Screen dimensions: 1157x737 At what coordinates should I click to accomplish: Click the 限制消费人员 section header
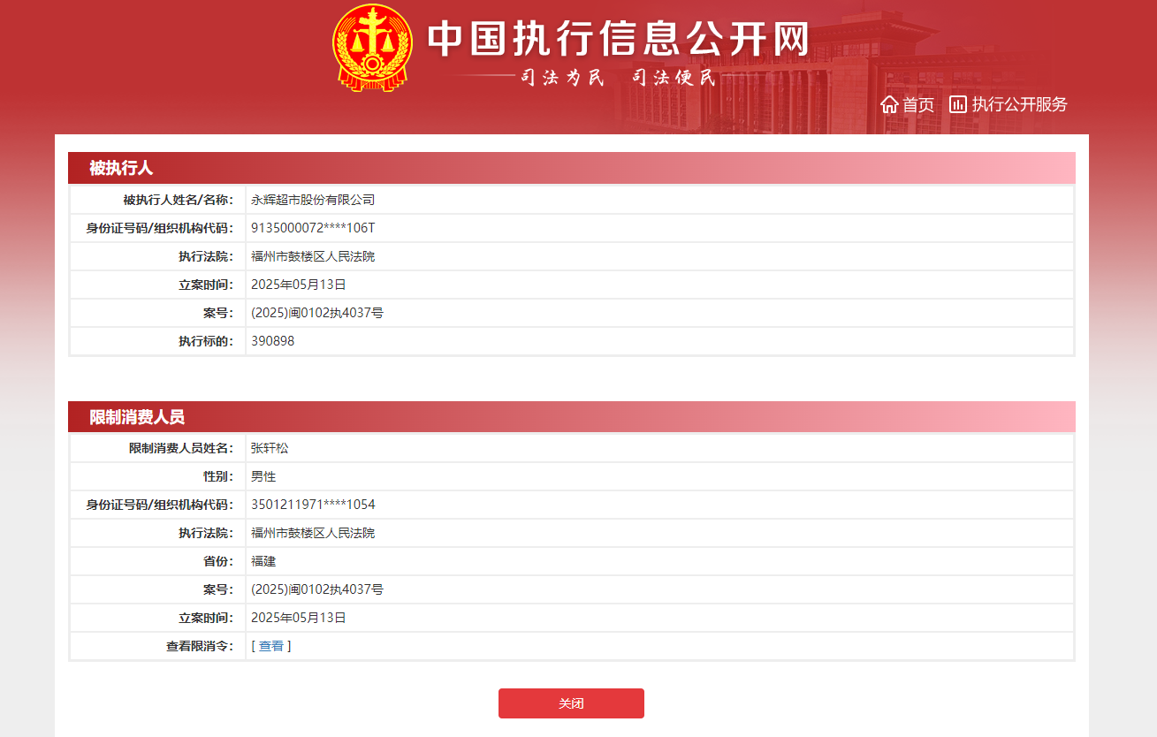(x=137, y=417)
